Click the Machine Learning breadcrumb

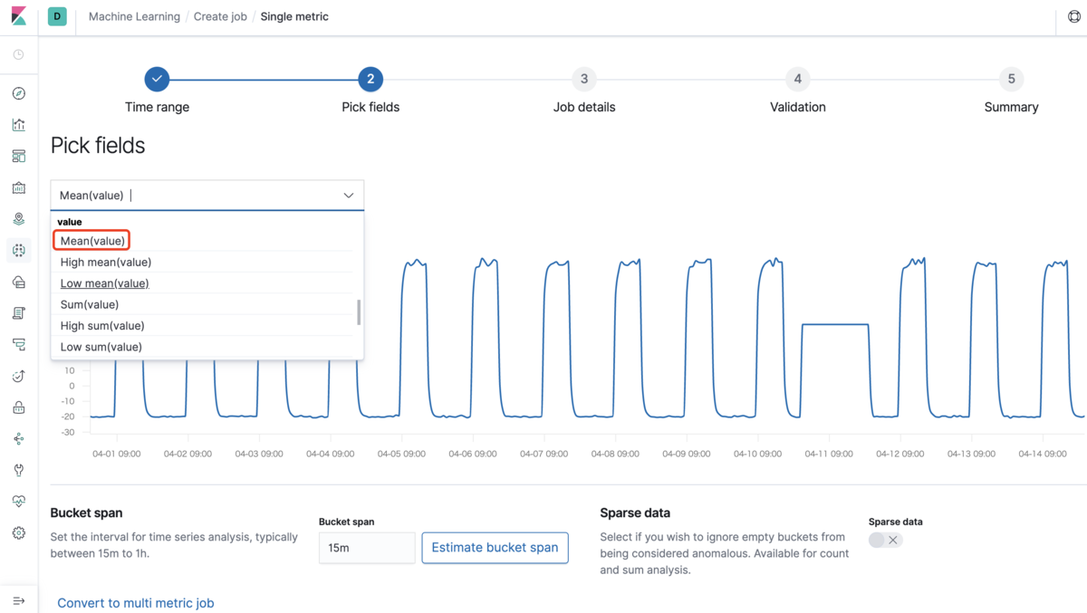[x=134, y=16]
